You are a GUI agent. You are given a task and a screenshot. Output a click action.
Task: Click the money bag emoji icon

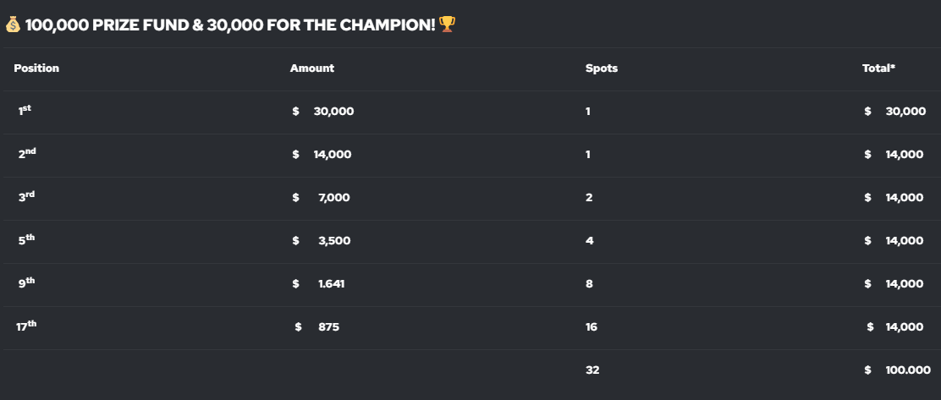click(x=13, y=25)
